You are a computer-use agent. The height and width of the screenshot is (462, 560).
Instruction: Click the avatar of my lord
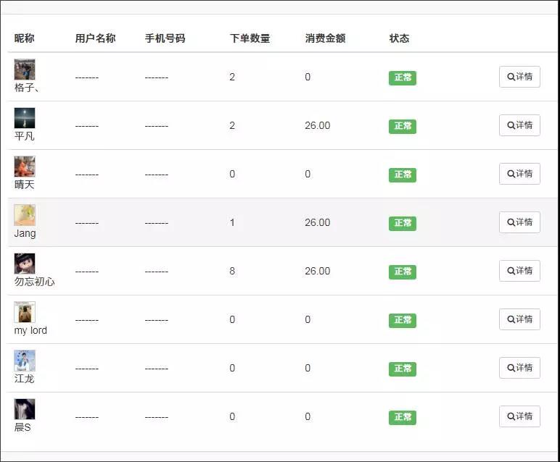click(x=25, y=312)
